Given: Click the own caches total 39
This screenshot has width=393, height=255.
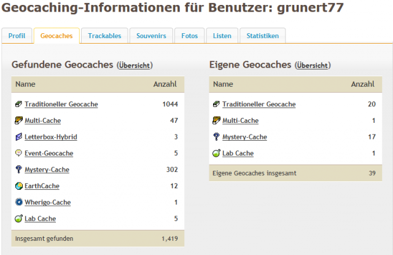Looking at the screenshot, I should pos(372,173).
